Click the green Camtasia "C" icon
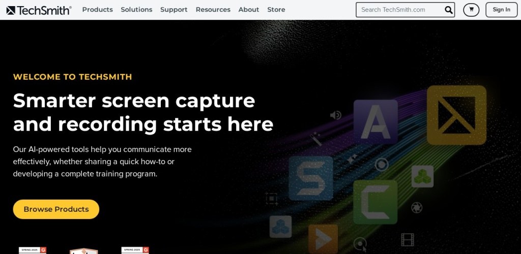The width and height of the screenshot is (521, 254). 375,202
